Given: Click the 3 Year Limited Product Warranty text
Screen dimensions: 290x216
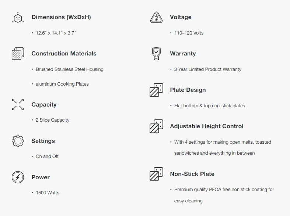Looking at the screenshot, I should (207, 69).
